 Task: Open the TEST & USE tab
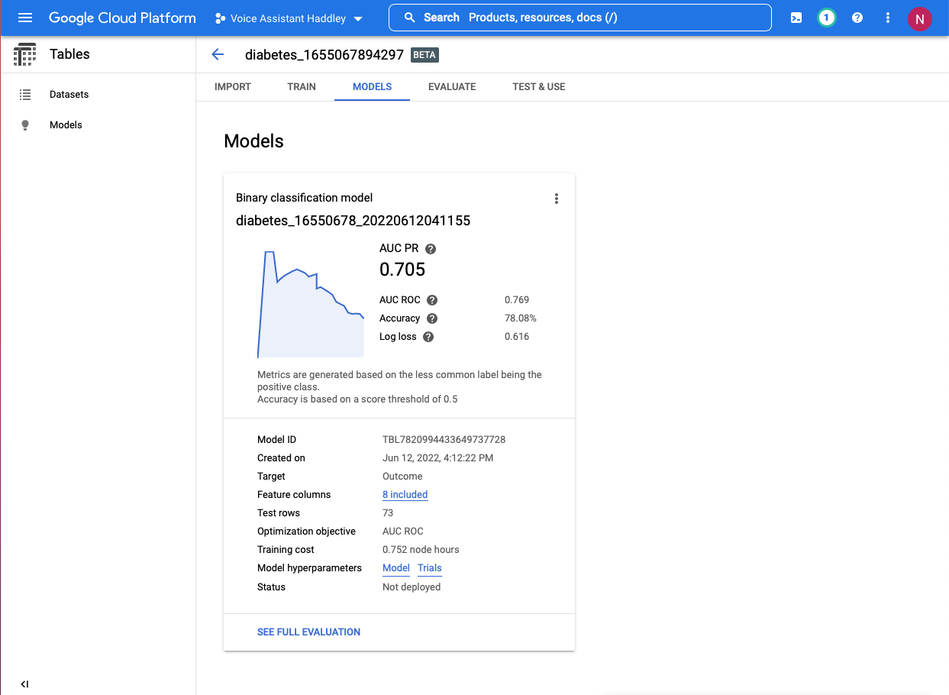(x=539, y=87)
